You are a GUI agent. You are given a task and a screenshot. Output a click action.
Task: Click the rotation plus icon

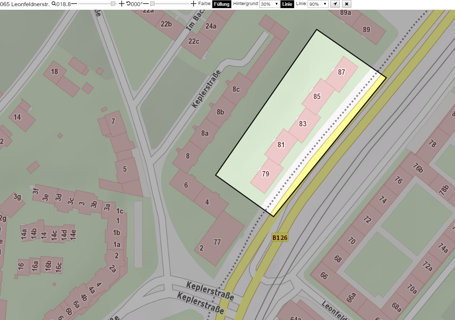[x=194, y=4]
